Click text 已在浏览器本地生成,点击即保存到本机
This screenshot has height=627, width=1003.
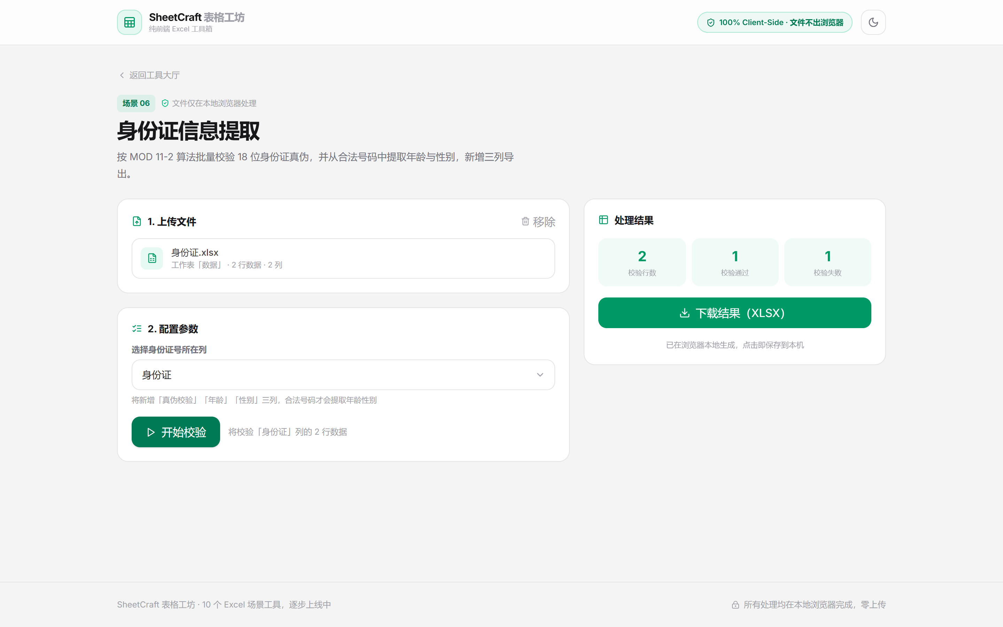pos(734,345)
